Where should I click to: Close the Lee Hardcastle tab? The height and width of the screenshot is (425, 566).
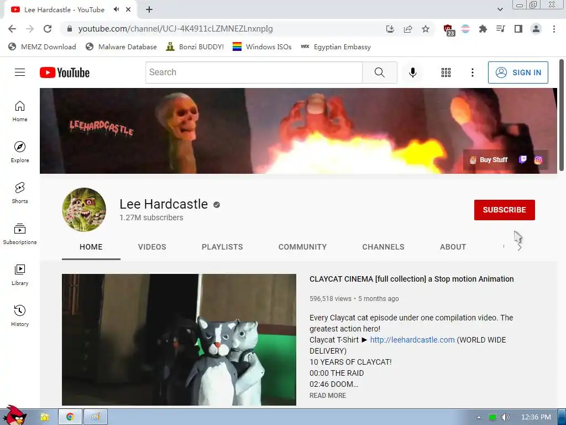click(x=128, y=9)
